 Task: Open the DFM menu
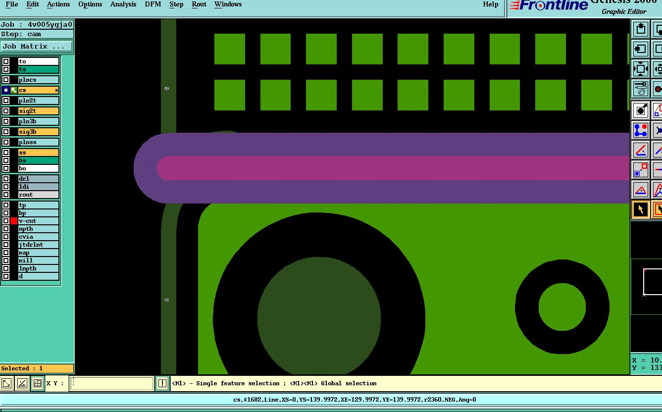(x=153, y=4)
